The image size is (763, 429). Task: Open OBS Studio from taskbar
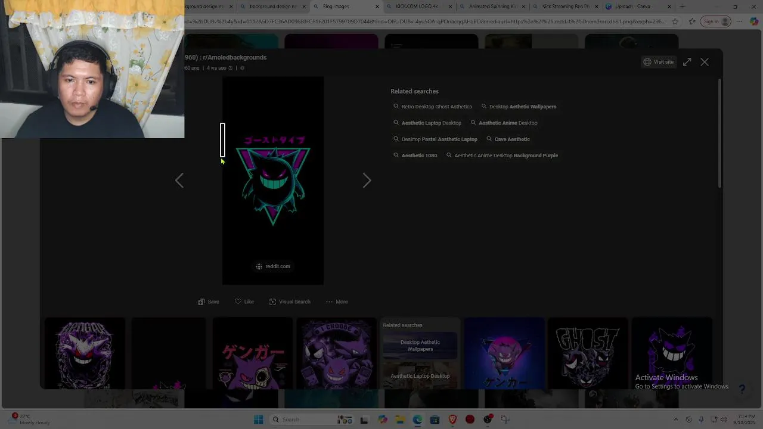tap(488, 419)
